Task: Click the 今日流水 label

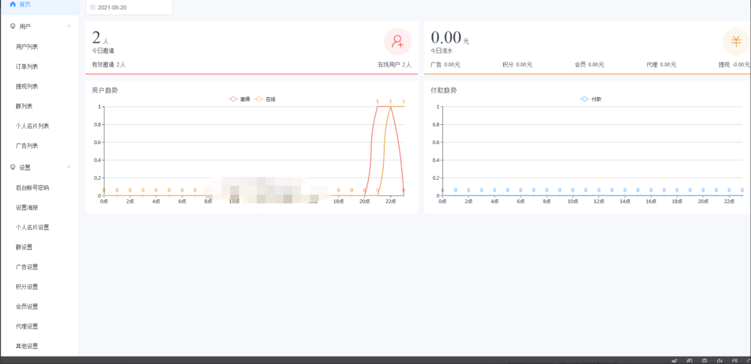Action: tap(442, 51)
